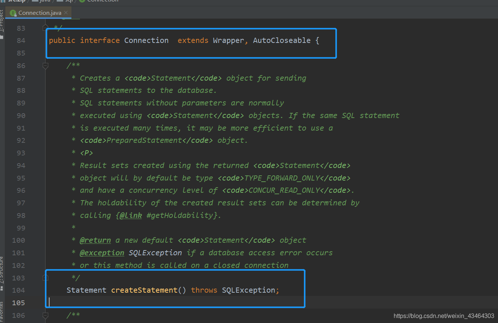Click the AutoCloseable type on line 84
This screenshot has width=498, height=323.
282,40
